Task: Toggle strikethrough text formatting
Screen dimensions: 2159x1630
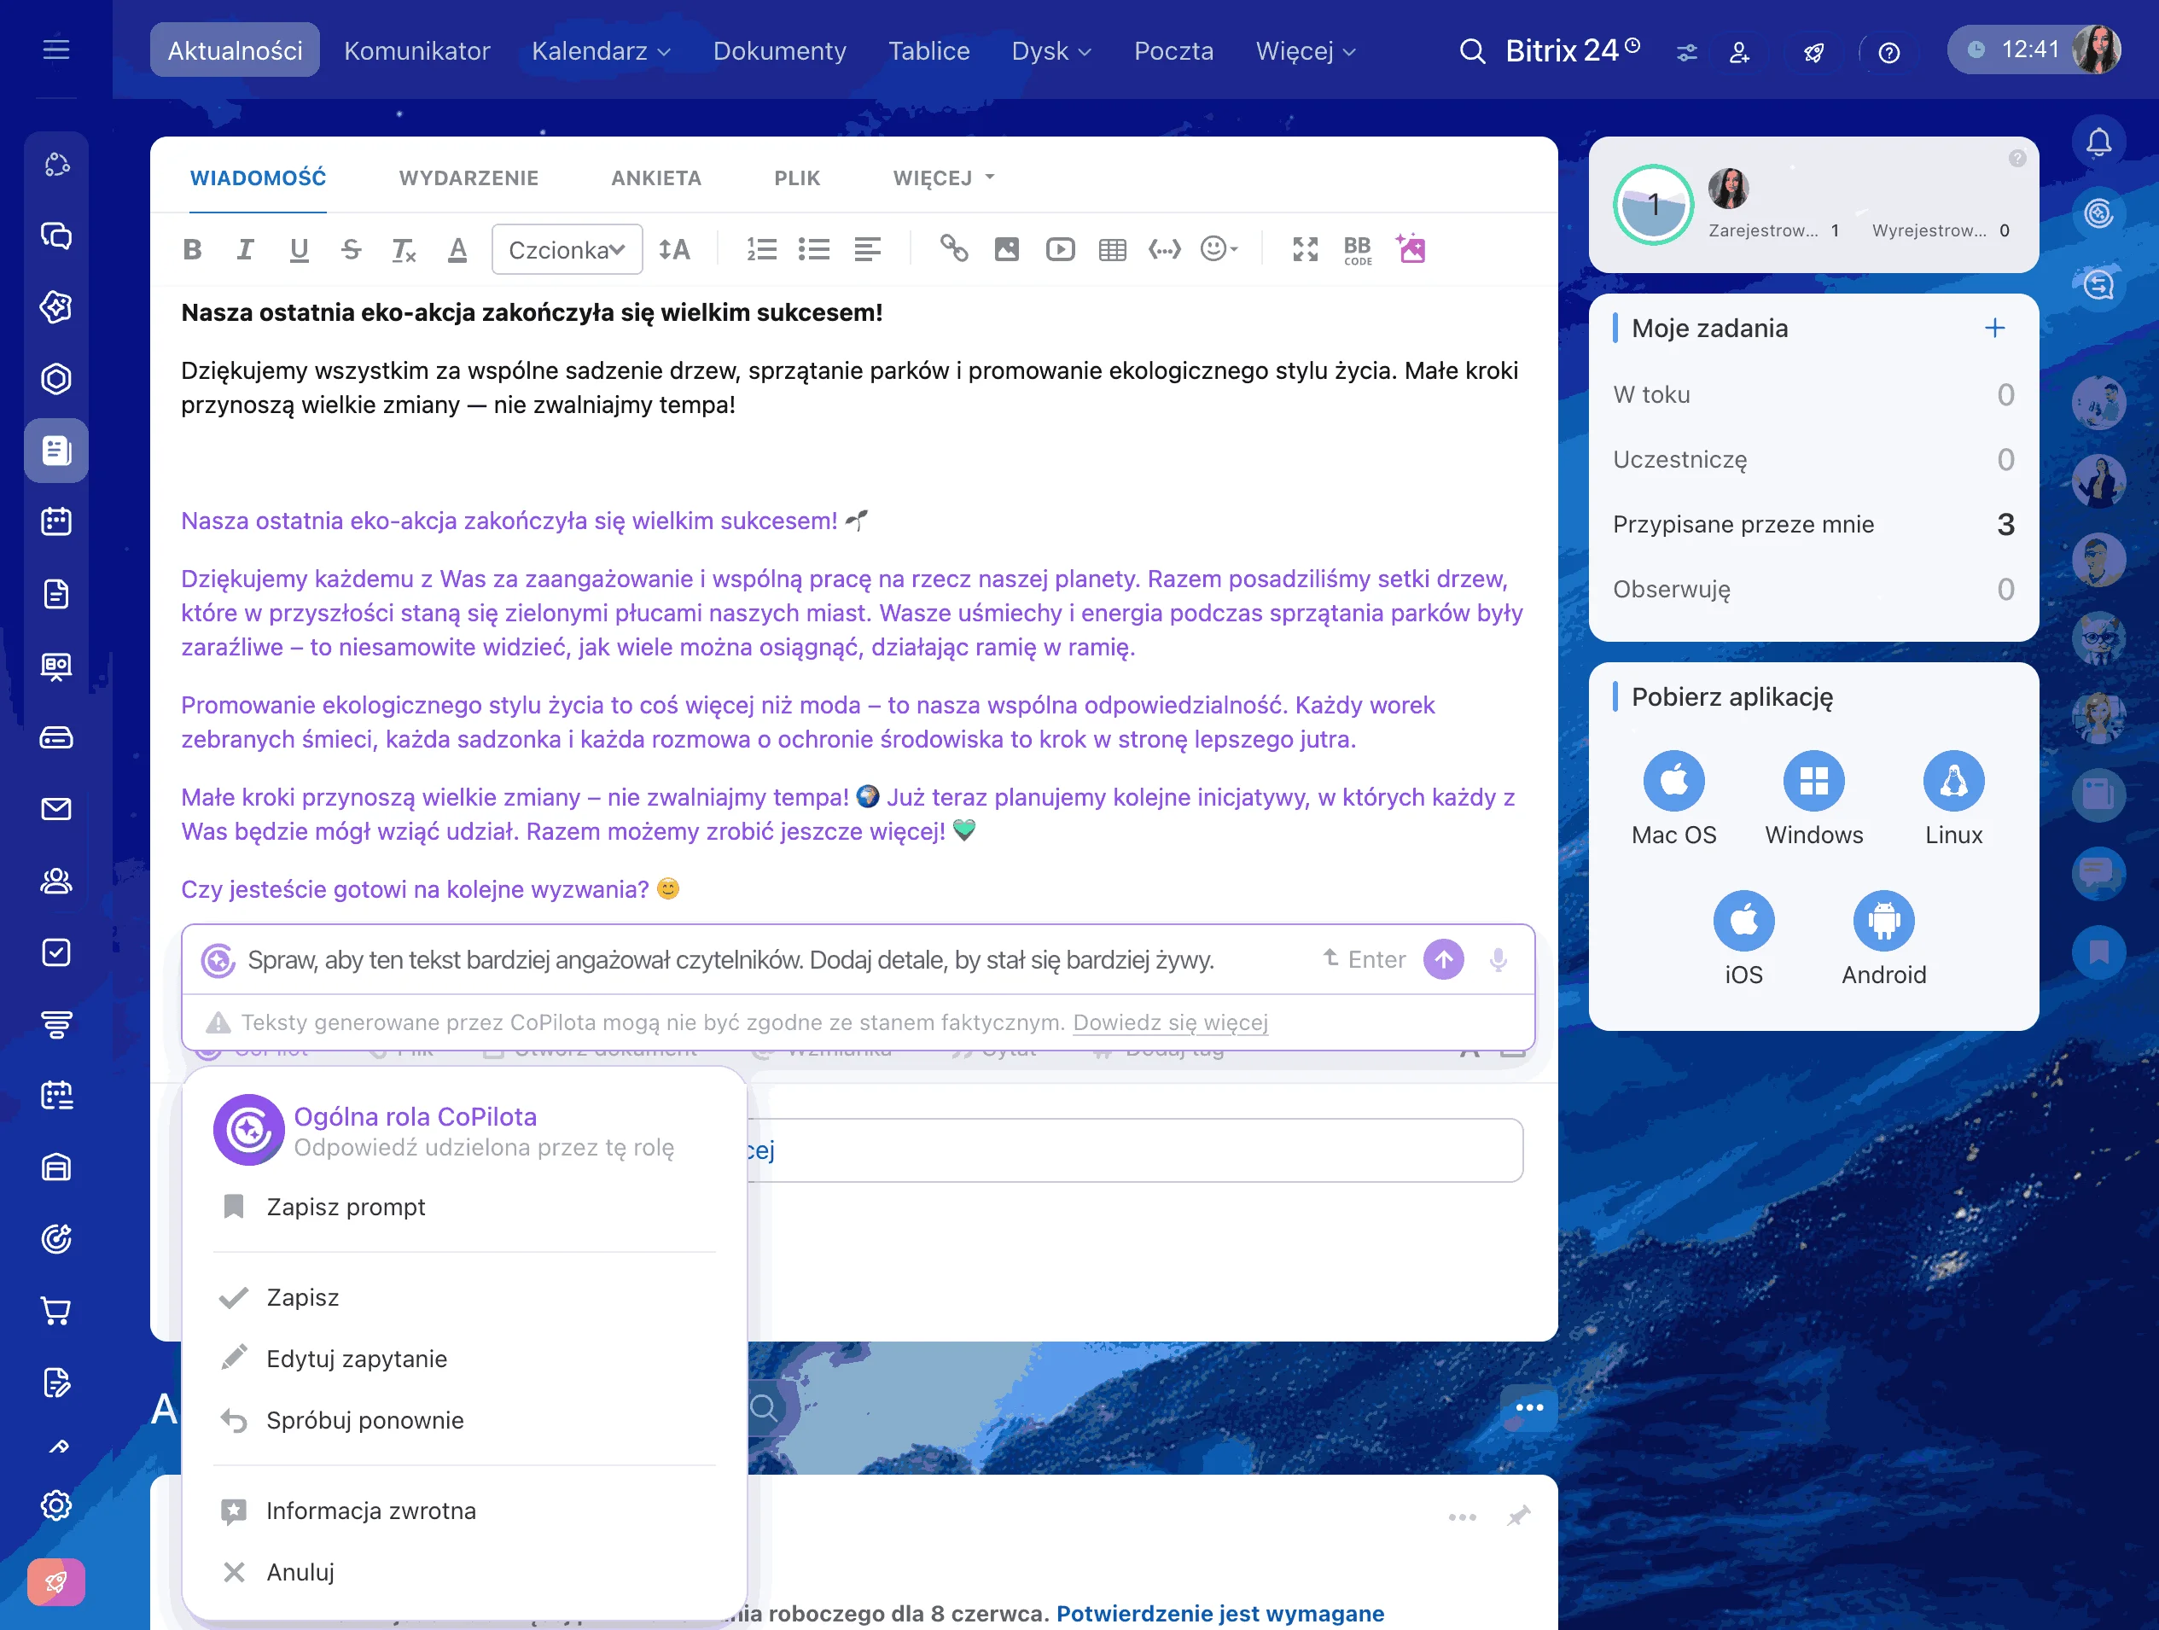Action: (352, 250)
